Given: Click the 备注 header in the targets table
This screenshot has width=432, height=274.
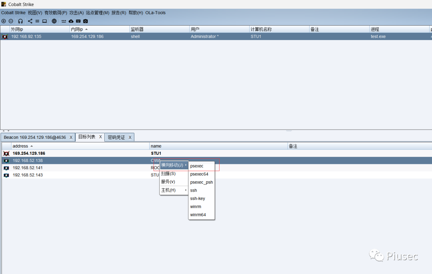Looking at the screenshot, I should tap(360, 146).
